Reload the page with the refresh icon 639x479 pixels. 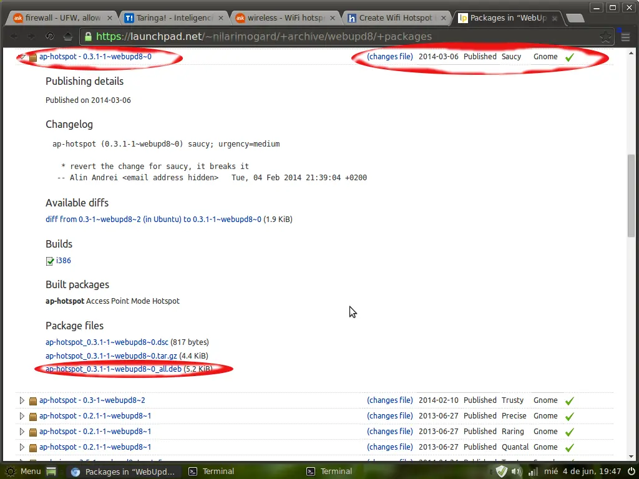click(50, 37)
